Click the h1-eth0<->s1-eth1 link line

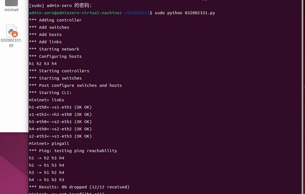[60, 107]
